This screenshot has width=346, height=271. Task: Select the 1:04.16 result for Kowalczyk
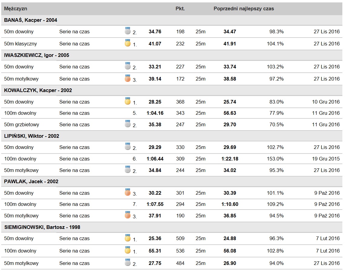[x=155, y=113]
